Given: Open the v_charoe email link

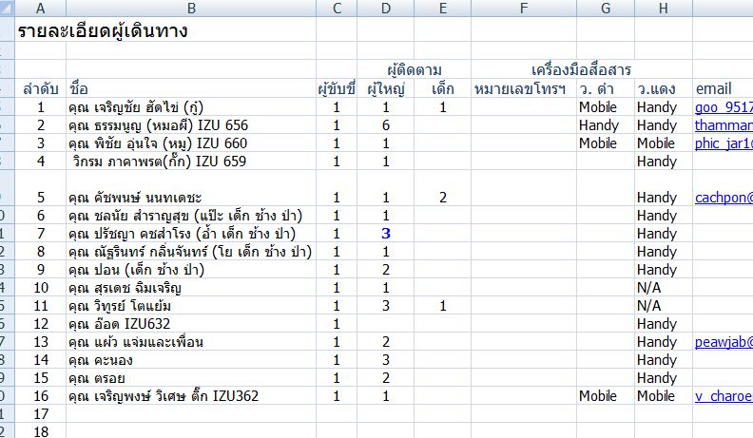Looking at the screenshot, I should coord(724,396).
